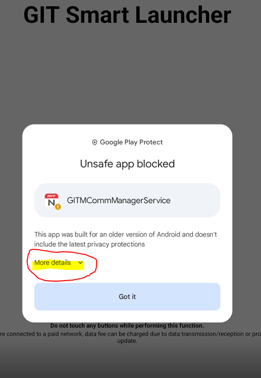Select the GITMCommManagerService app name text
Screen dimensions: 261x378
118,201
